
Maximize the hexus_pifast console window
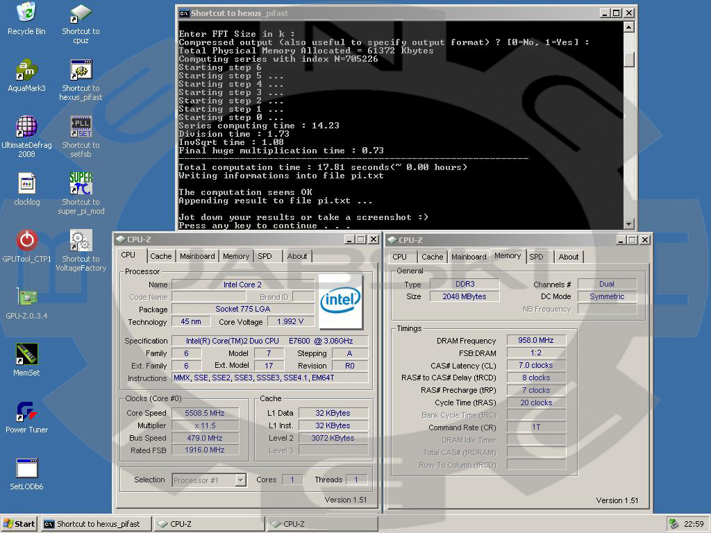pyautogui.click(x=617, y=13)
